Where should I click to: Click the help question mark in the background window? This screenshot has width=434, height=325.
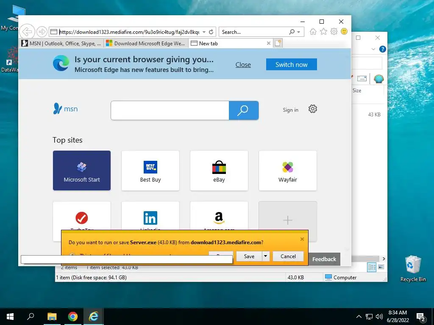(x=383, y=49)
